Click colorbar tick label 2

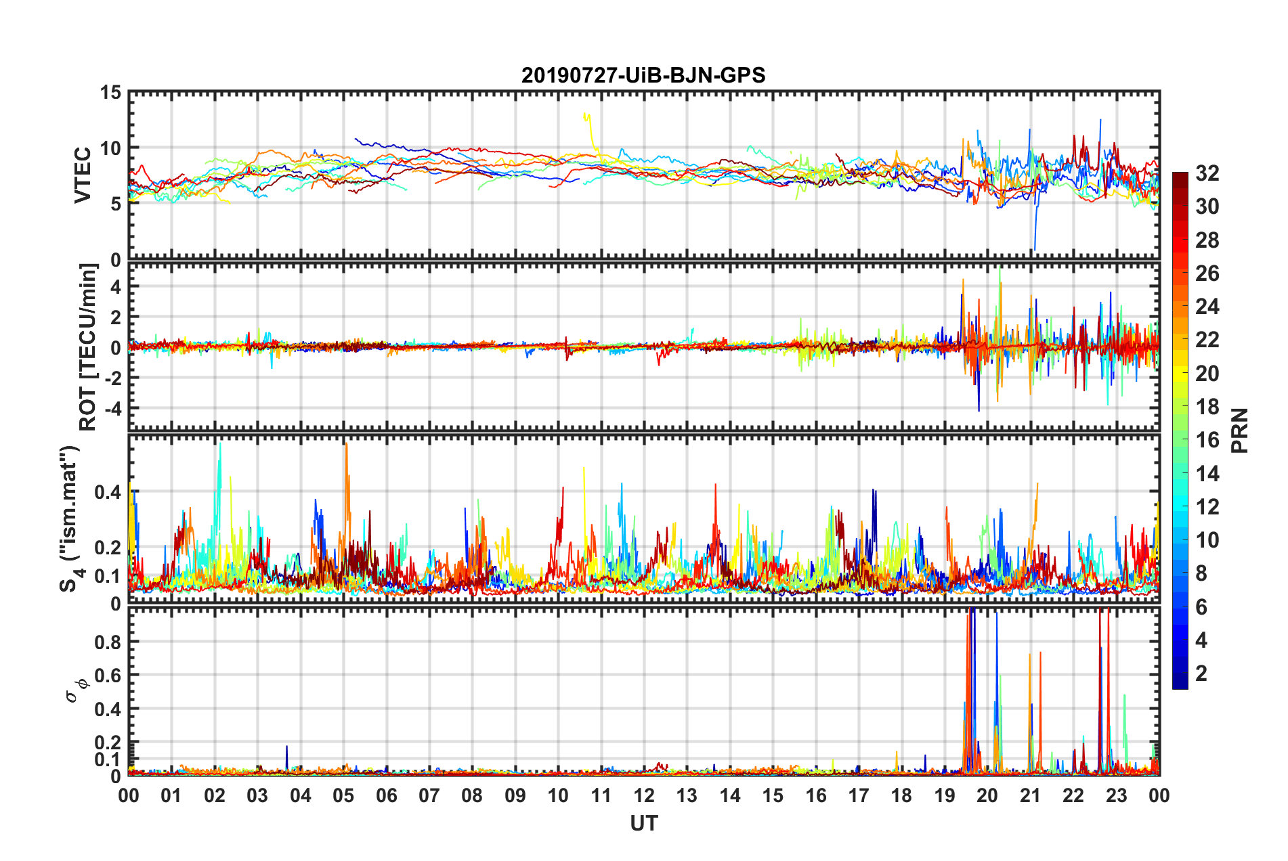1201,674
